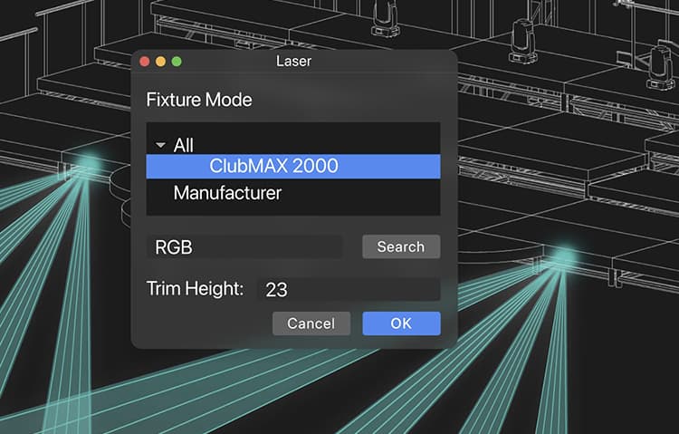The height and width of the screenshot is (434, 679).
Task: Click the Trim Height value field
Action: [x=349, y=289]
